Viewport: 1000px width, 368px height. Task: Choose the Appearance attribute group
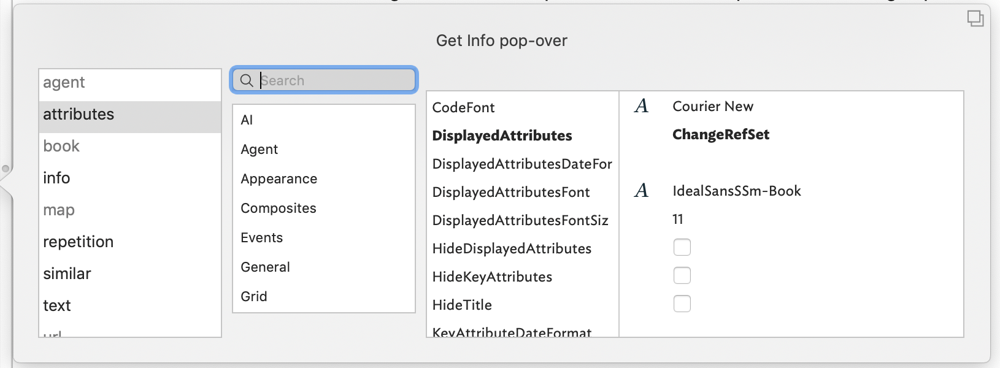click(x=324, y=179)
